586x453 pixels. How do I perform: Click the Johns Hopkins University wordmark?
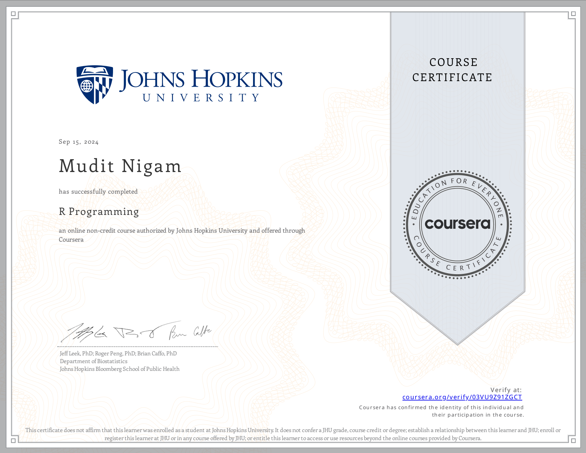click(201, 85)
